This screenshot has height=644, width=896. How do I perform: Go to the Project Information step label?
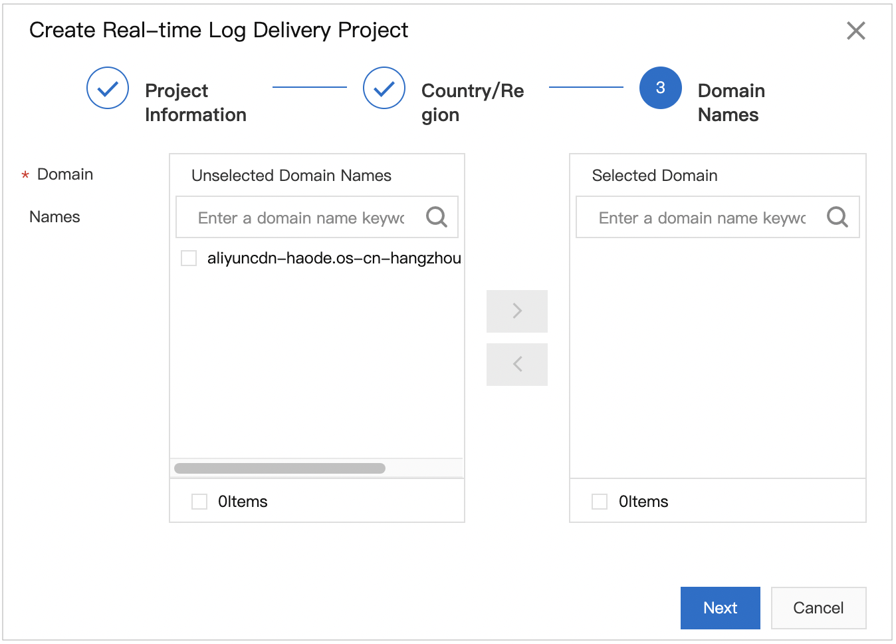(195, 102)
